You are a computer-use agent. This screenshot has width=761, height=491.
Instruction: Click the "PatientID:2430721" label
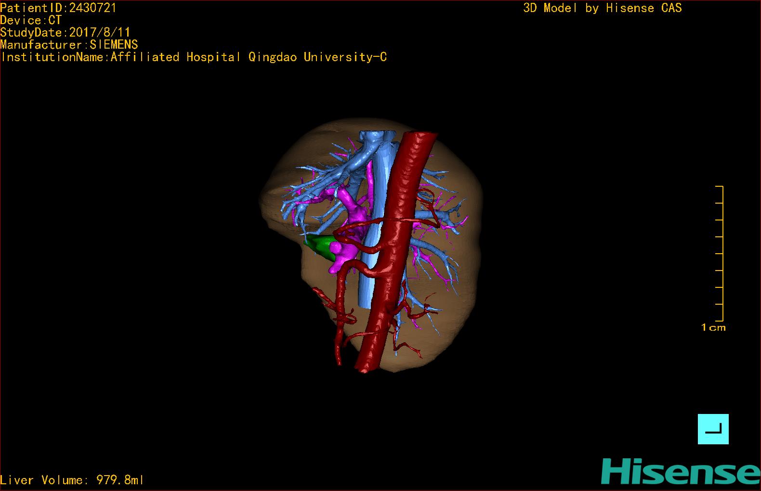(58, 8)
